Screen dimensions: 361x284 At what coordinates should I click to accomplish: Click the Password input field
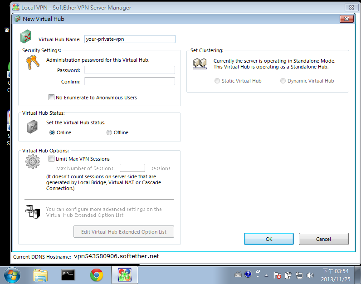coord(130,70)
